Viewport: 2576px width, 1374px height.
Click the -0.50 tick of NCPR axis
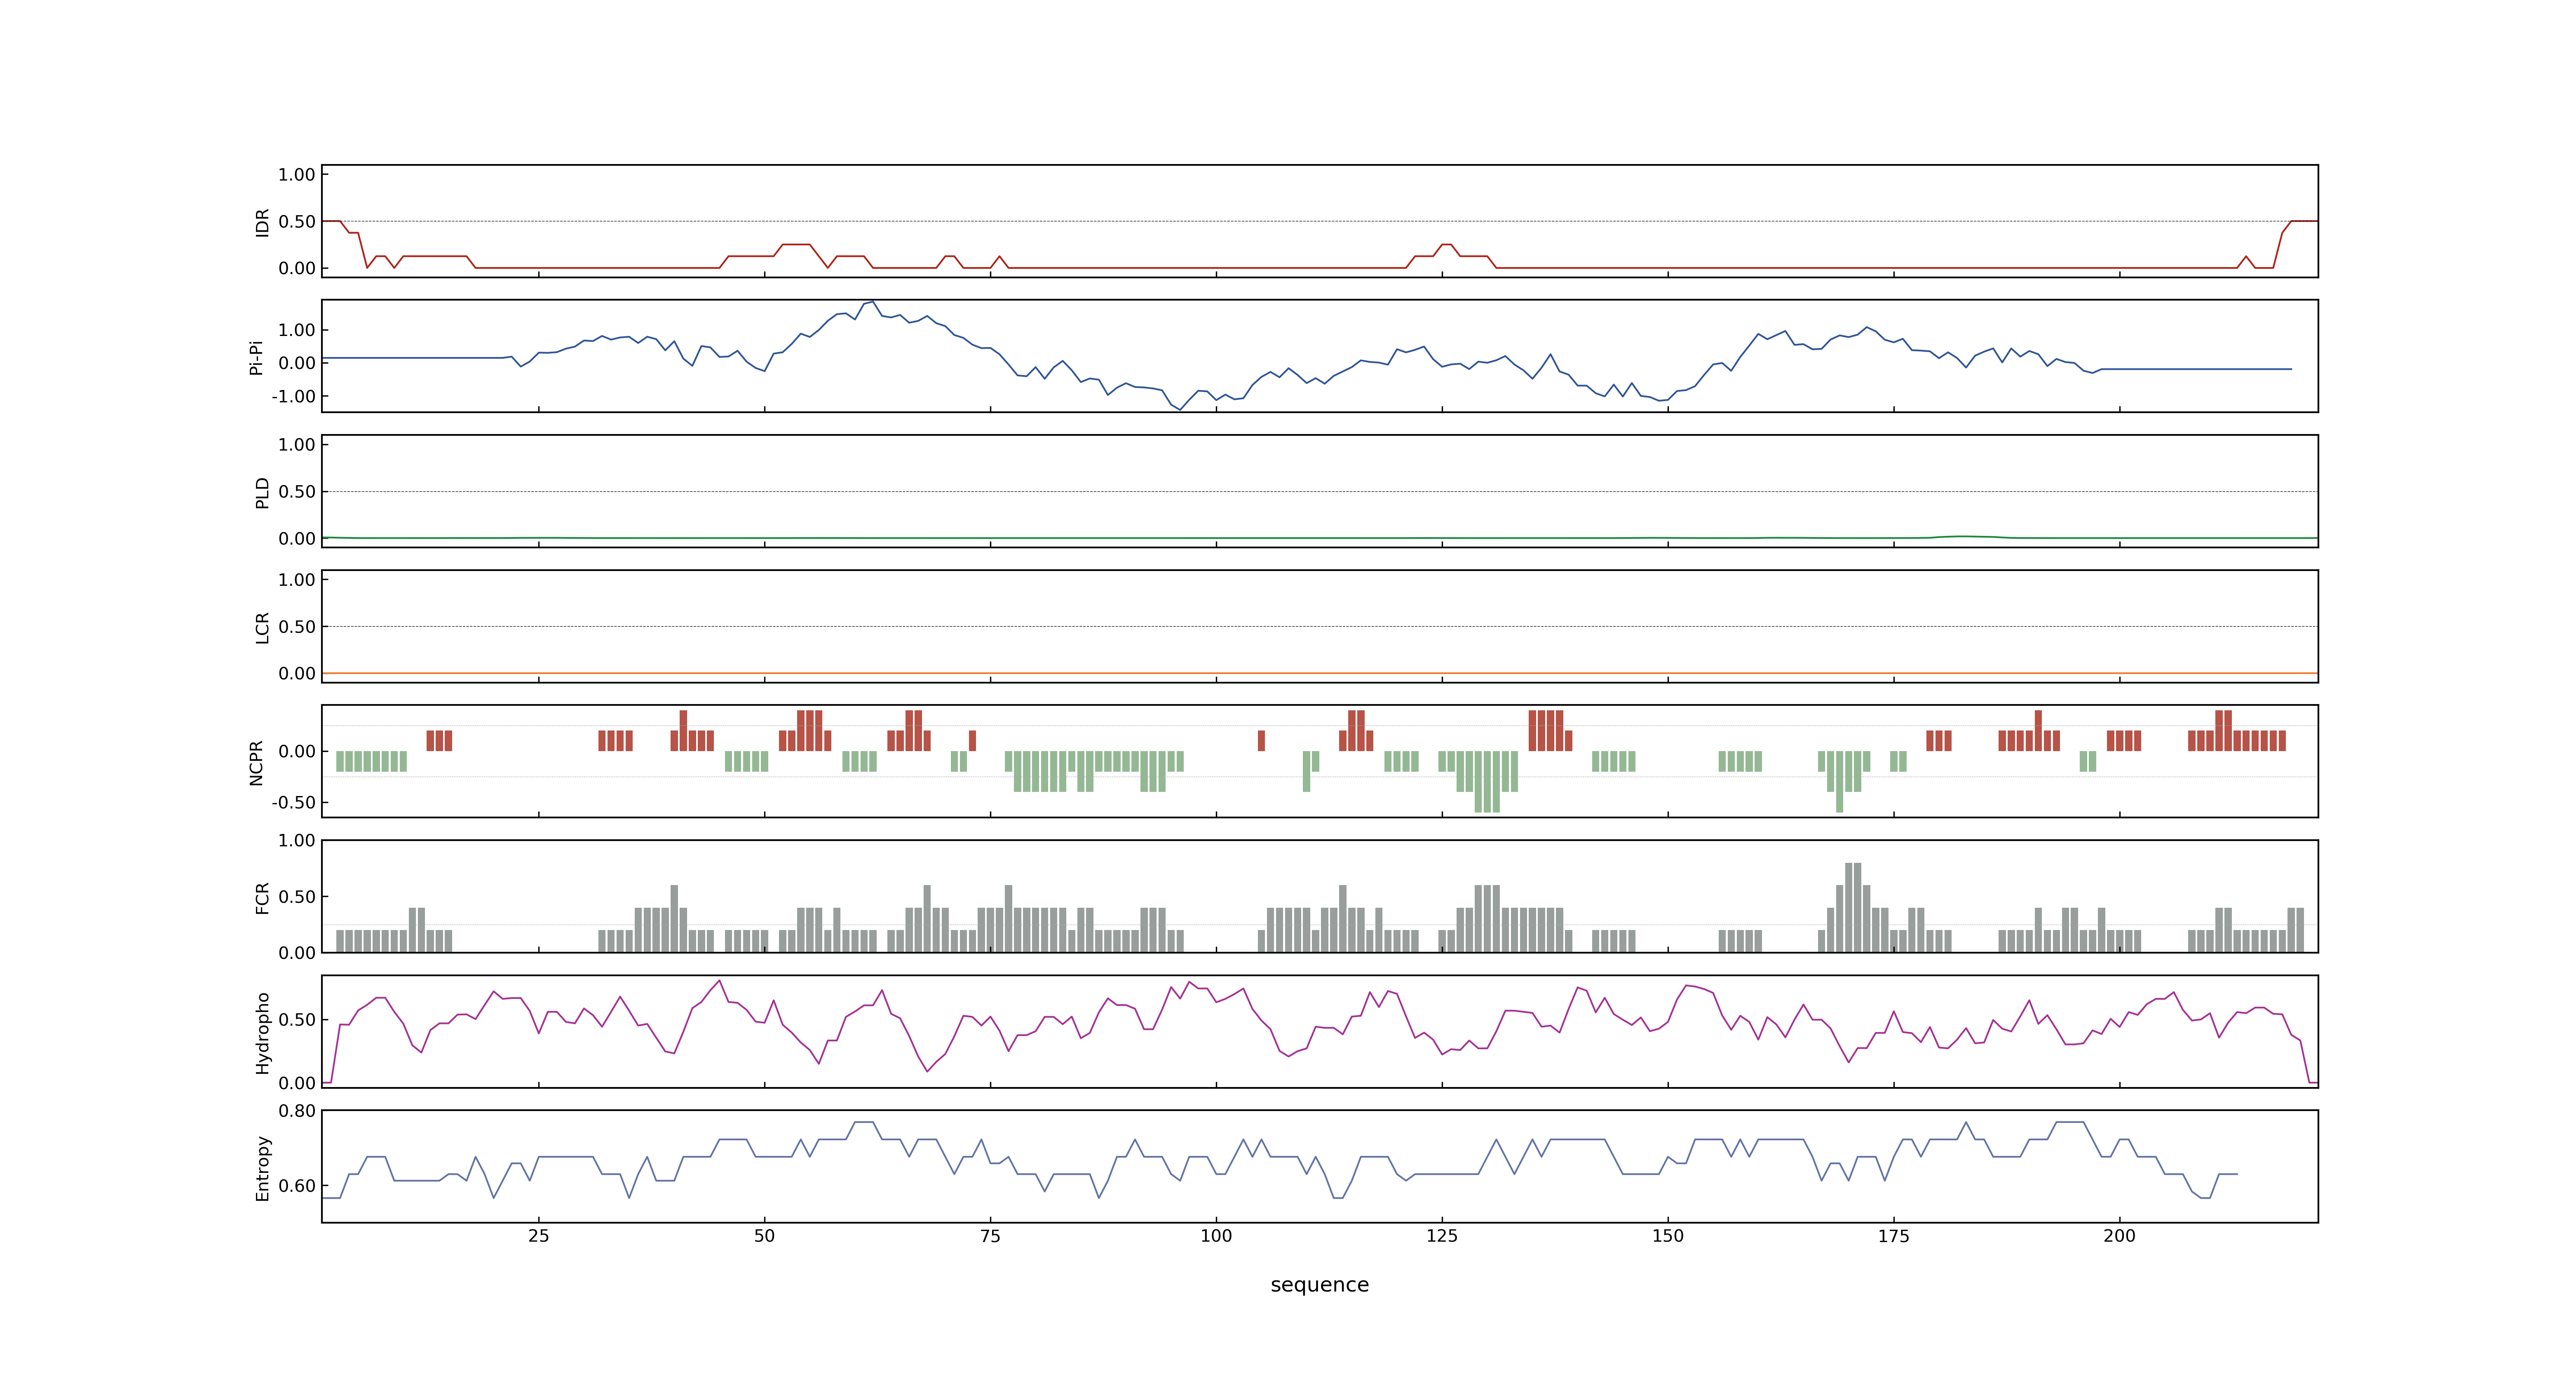click(x=293, y=803)
